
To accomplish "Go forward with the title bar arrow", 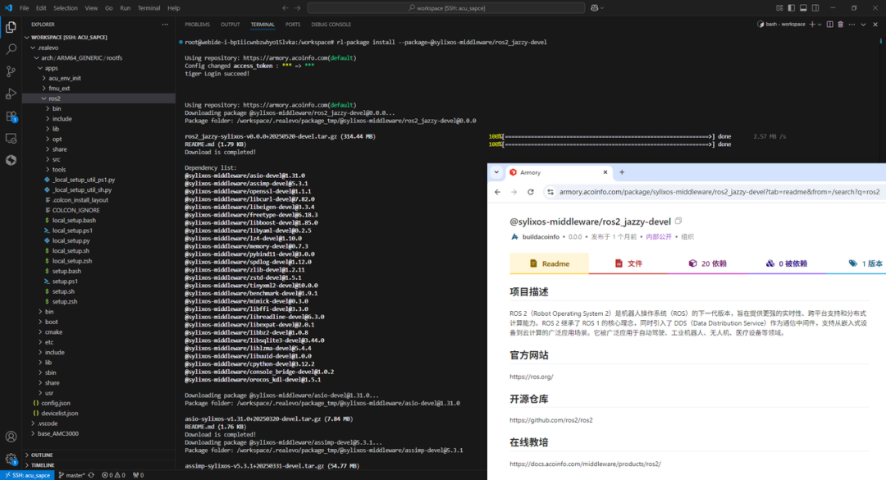I will pyautogui.click(x=298, y=8).
